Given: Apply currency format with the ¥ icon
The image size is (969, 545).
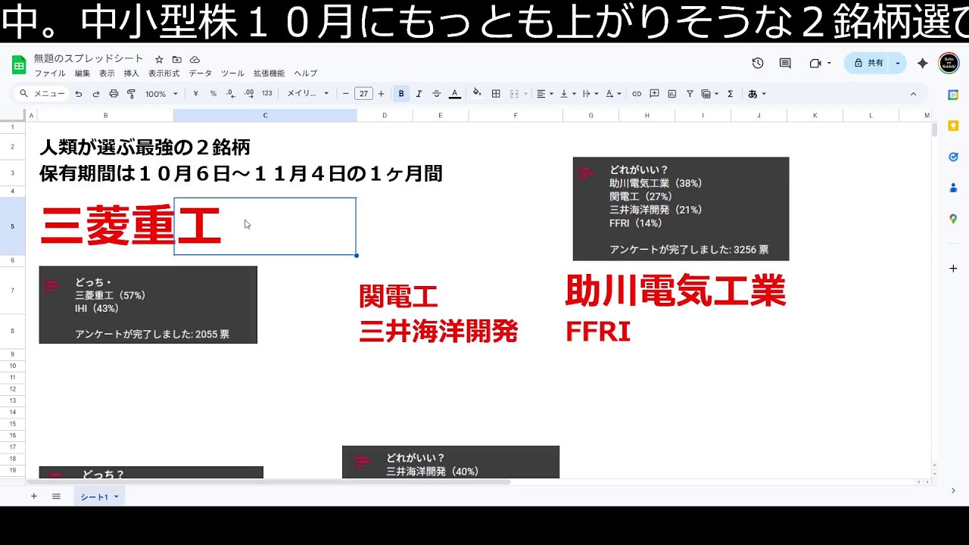Looking at the screenshot, I should 195,93.
